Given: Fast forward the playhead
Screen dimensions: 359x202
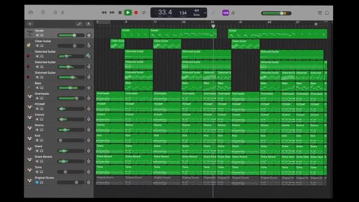Looking at the screenshot, I should click(x=112, y=12).
